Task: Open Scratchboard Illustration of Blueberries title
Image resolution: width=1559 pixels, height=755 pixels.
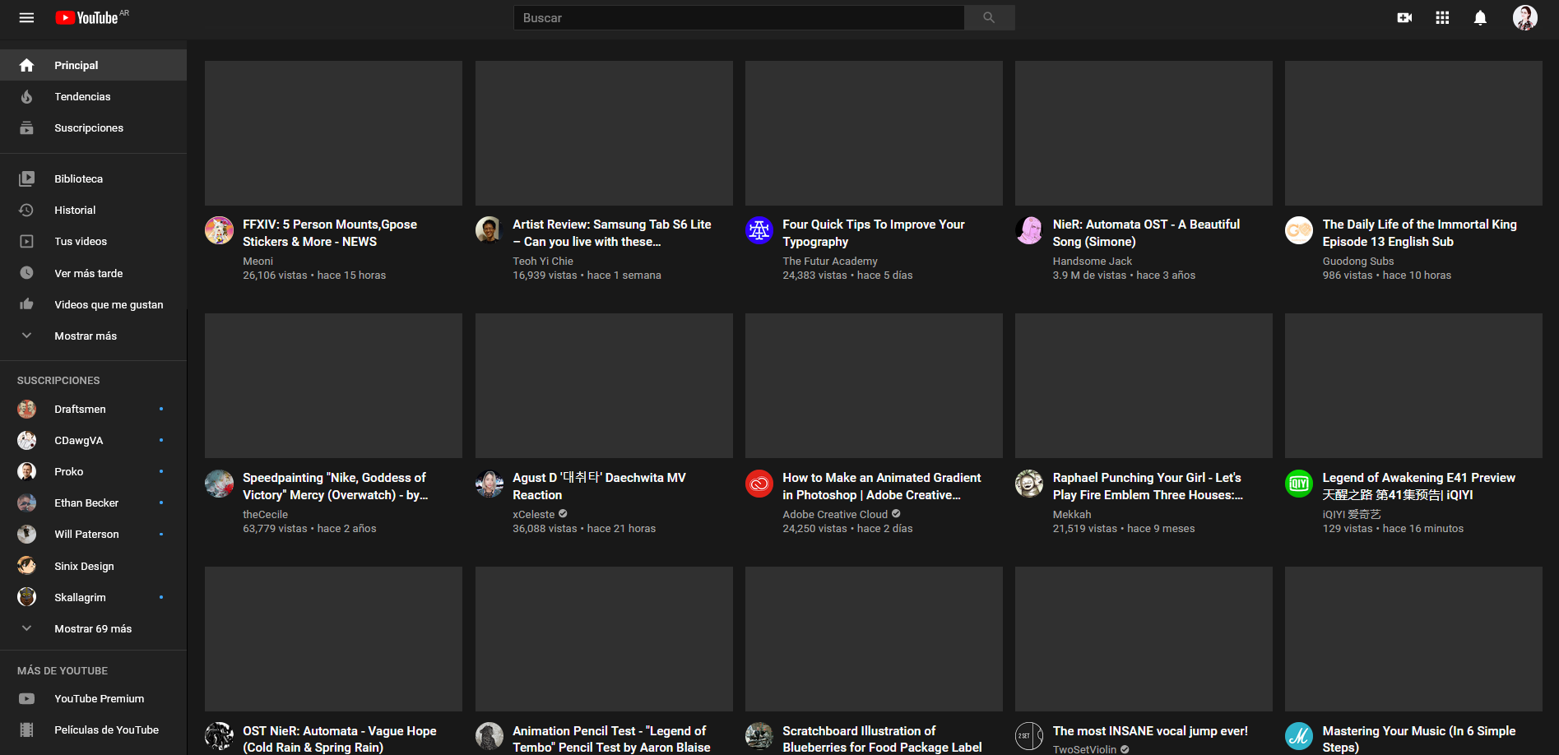Action: [882, 739]
